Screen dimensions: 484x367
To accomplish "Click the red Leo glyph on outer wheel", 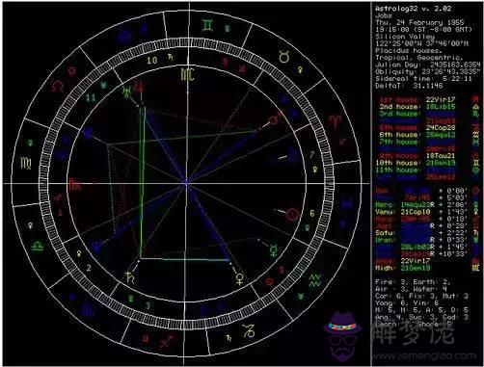I will pyautogui.click(x=58, y=86).
